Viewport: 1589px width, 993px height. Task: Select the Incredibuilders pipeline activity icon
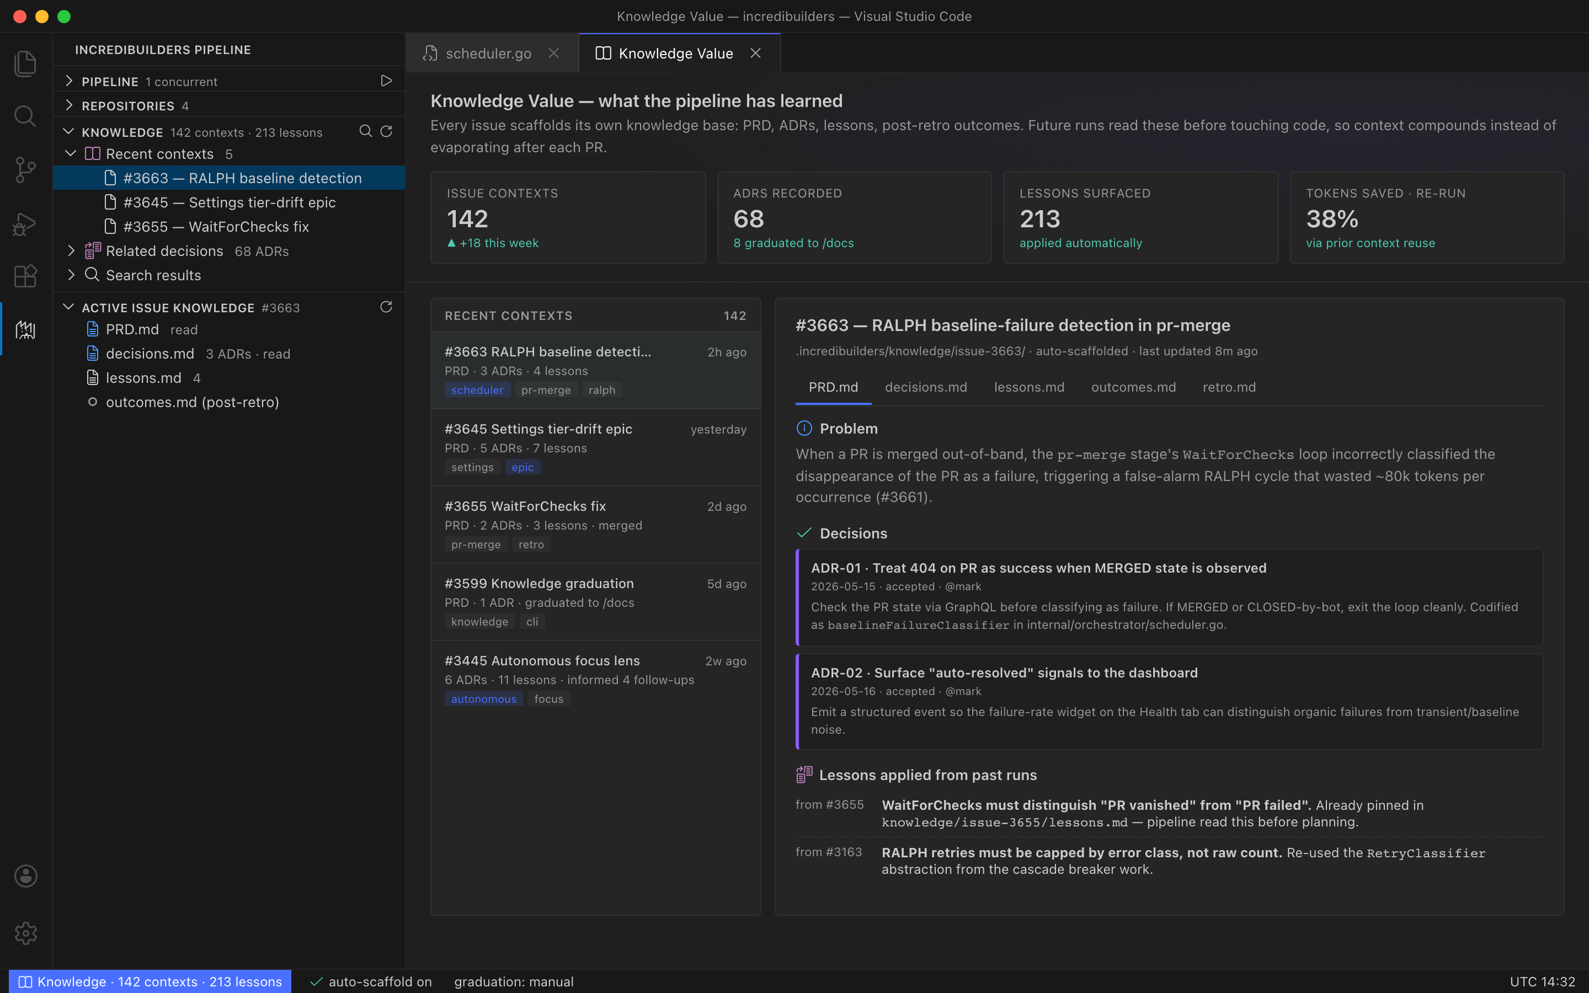[x=25, y=330]
